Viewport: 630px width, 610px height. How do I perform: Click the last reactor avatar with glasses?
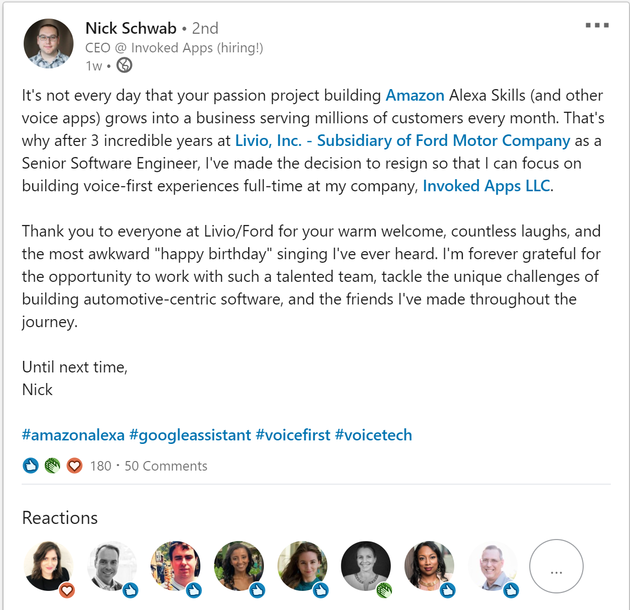pos(493,566)
